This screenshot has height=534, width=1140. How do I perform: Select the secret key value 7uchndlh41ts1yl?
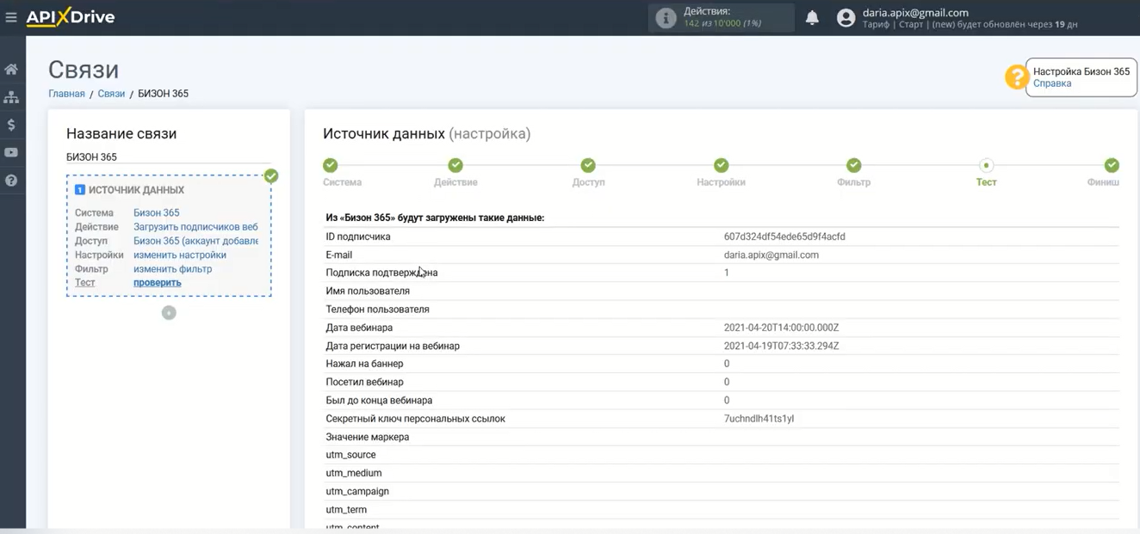coord(759,419)
